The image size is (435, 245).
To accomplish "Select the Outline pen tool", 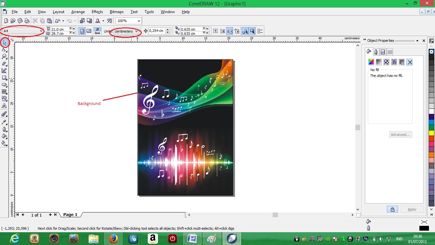I will tap(4, 129).
